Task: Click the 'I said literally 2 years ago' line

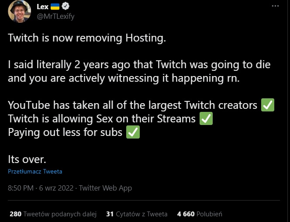Action: click(139, 65)
